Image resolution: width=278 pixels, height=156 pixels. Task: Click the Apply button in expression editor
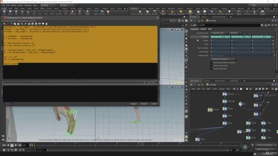pos(133,104)
